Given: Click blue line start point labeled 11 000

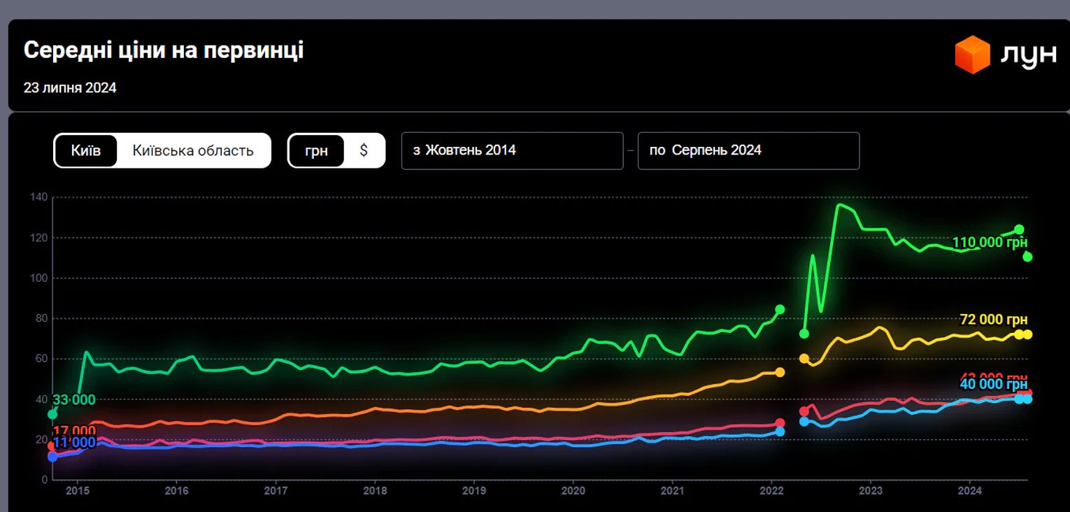Looking at the screenshot, I should pyautogui.click(x=52, y=457).
